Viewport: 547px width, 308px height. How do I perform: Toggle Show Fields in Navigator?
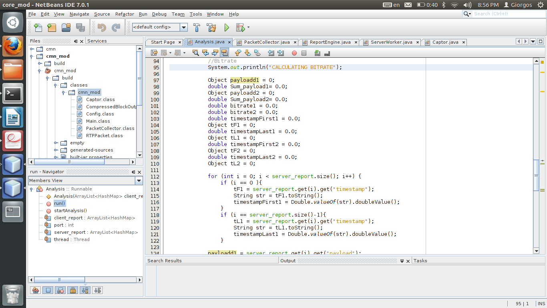coord(48,290)
